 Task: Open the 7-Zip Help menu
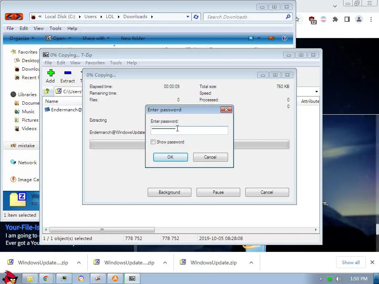(x=132, y=63)
